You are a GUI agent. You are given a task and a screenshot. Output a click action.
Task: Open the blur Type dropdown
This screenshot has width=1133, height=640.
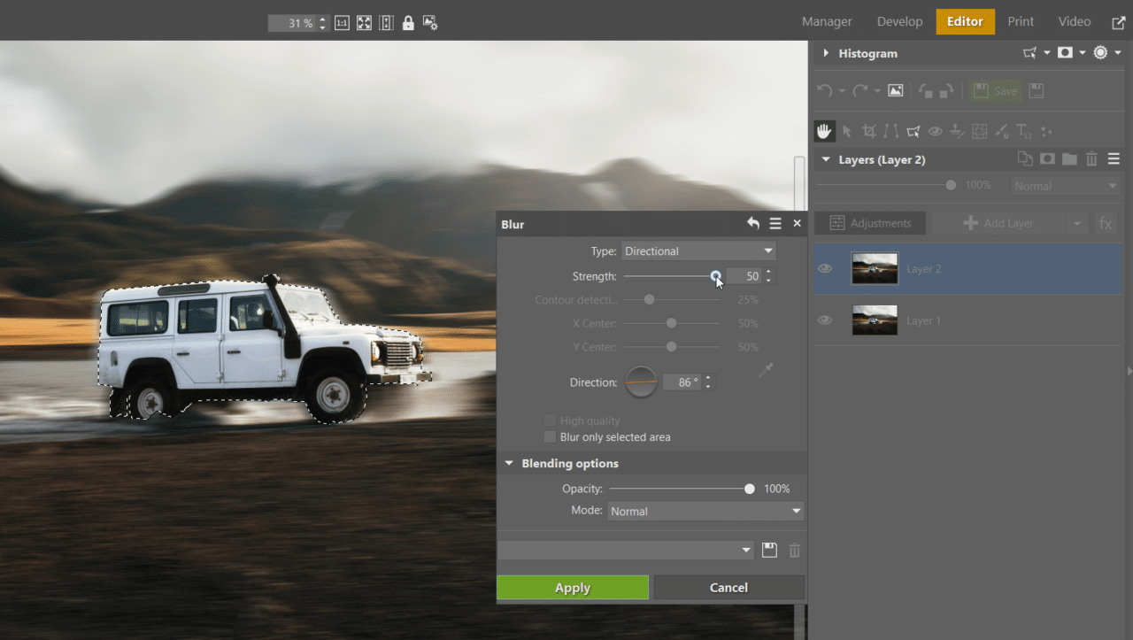tap(698, 251)
